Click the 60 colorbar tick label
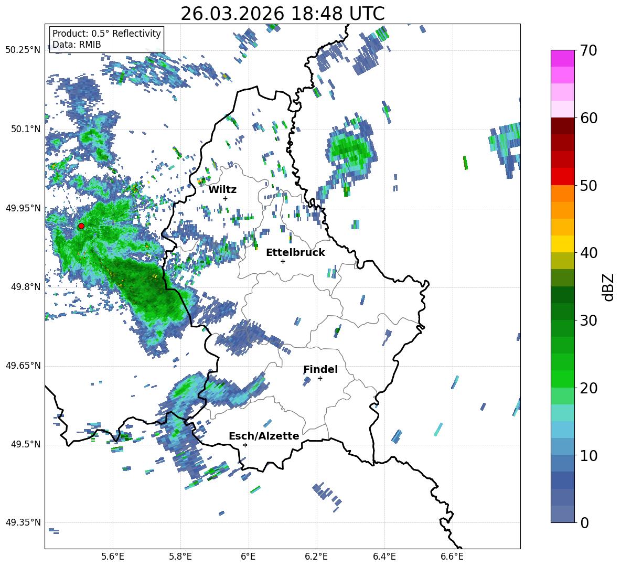 (x=588, y=118)
